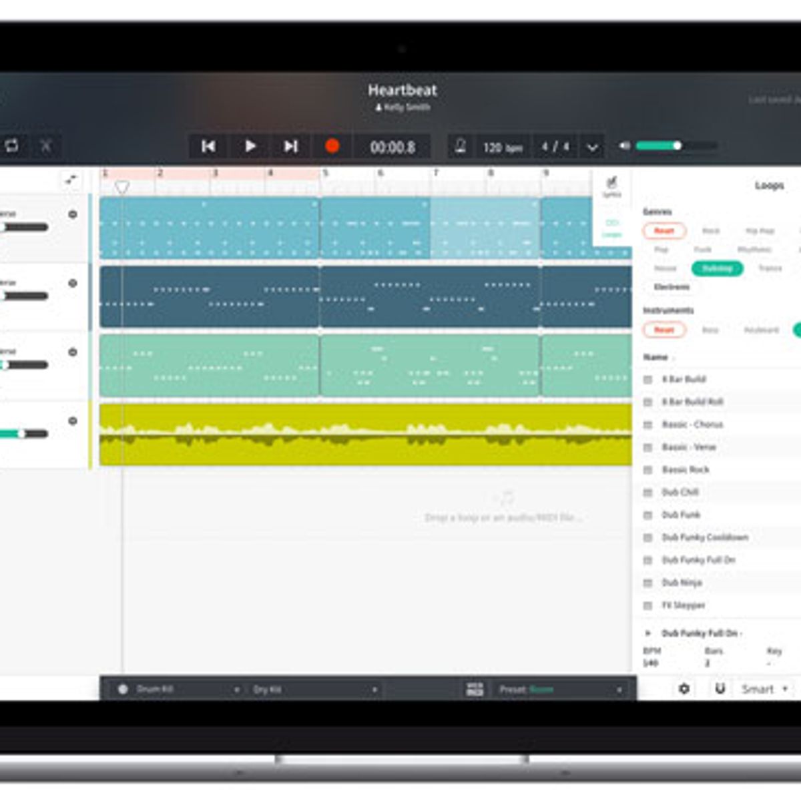Open settings gear of the dark blue track
801x801 pixels.
(x=73, y=283)
